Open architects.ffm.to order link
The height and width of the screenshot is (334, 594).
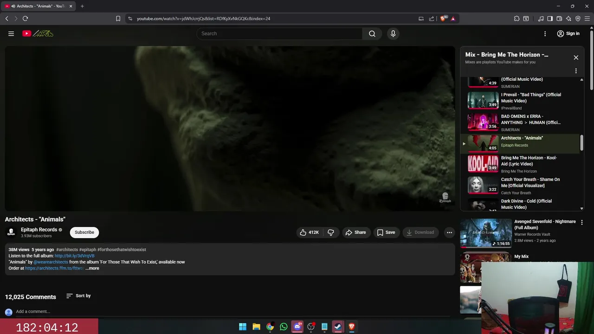point(55,268)
